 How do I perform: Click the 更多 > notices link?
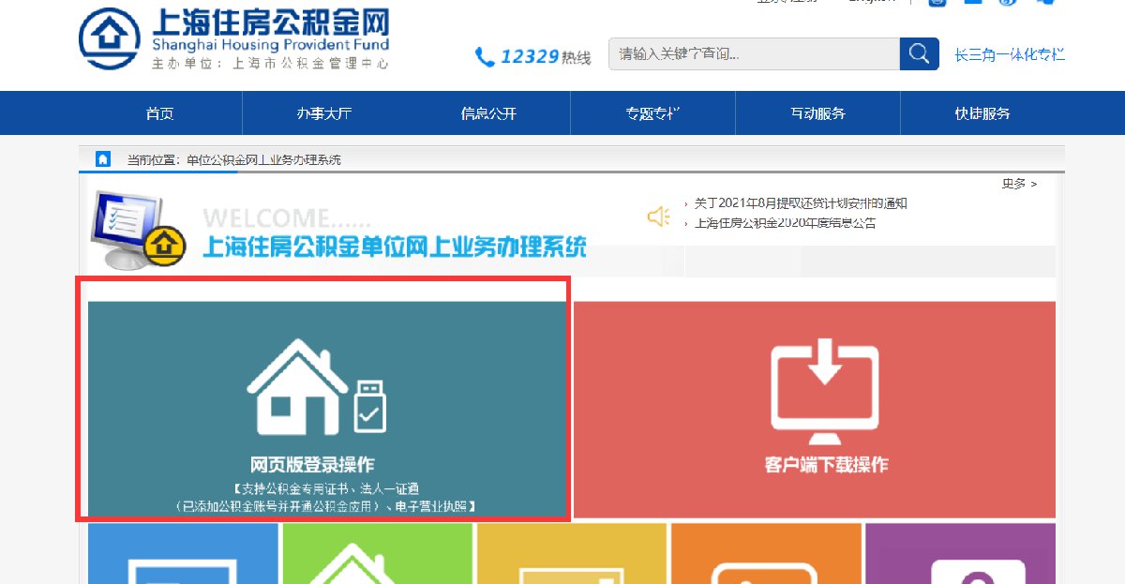coord(1020,184)
